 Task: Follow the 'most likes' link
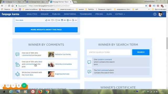(x=29, y=75)
